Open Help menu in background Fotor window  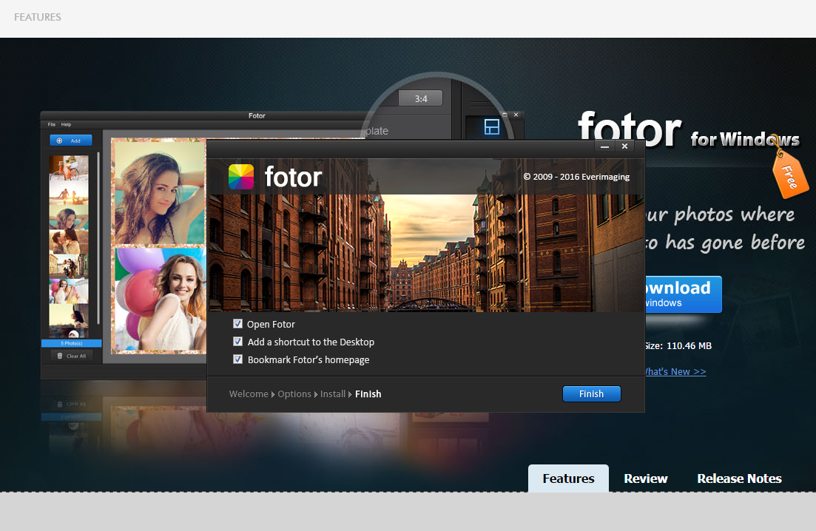coord(66,124)
